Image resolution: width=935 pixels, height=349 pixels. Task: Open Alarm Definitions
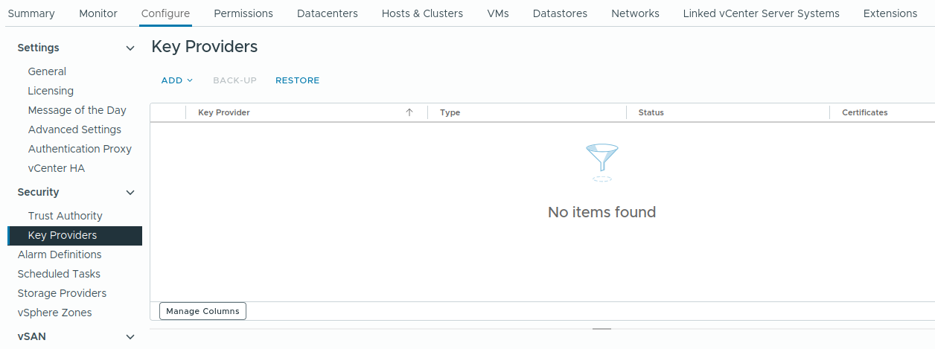click(x=60, y=254)
